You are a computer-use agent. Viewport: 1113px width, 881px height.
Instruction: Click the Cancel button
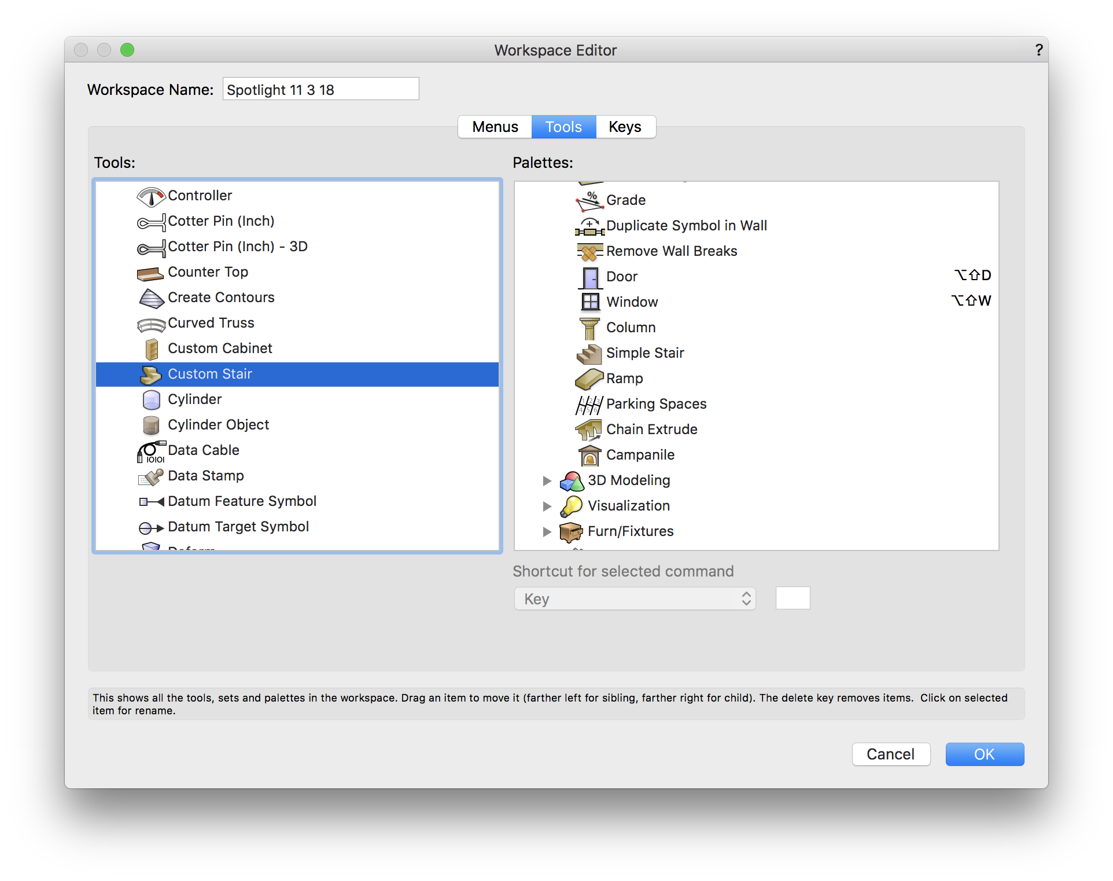890,754
